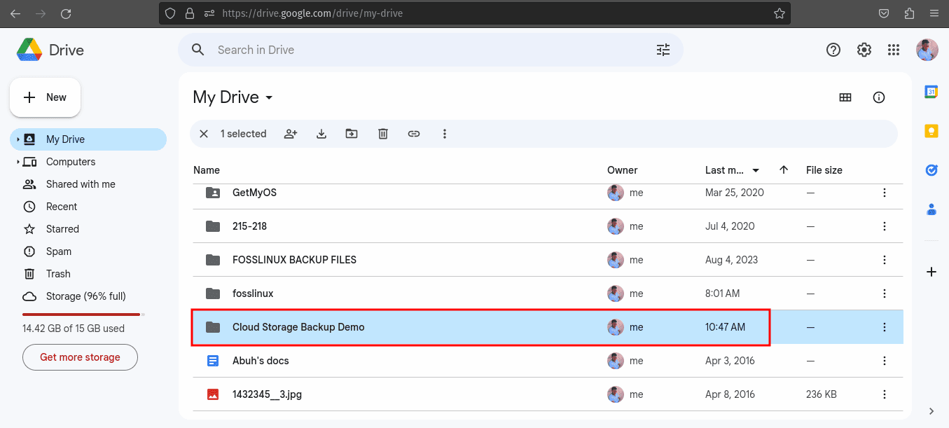Screen dimensions: 949x428
Task: Switch to grid layout view
Action: (x=845, y=97)
